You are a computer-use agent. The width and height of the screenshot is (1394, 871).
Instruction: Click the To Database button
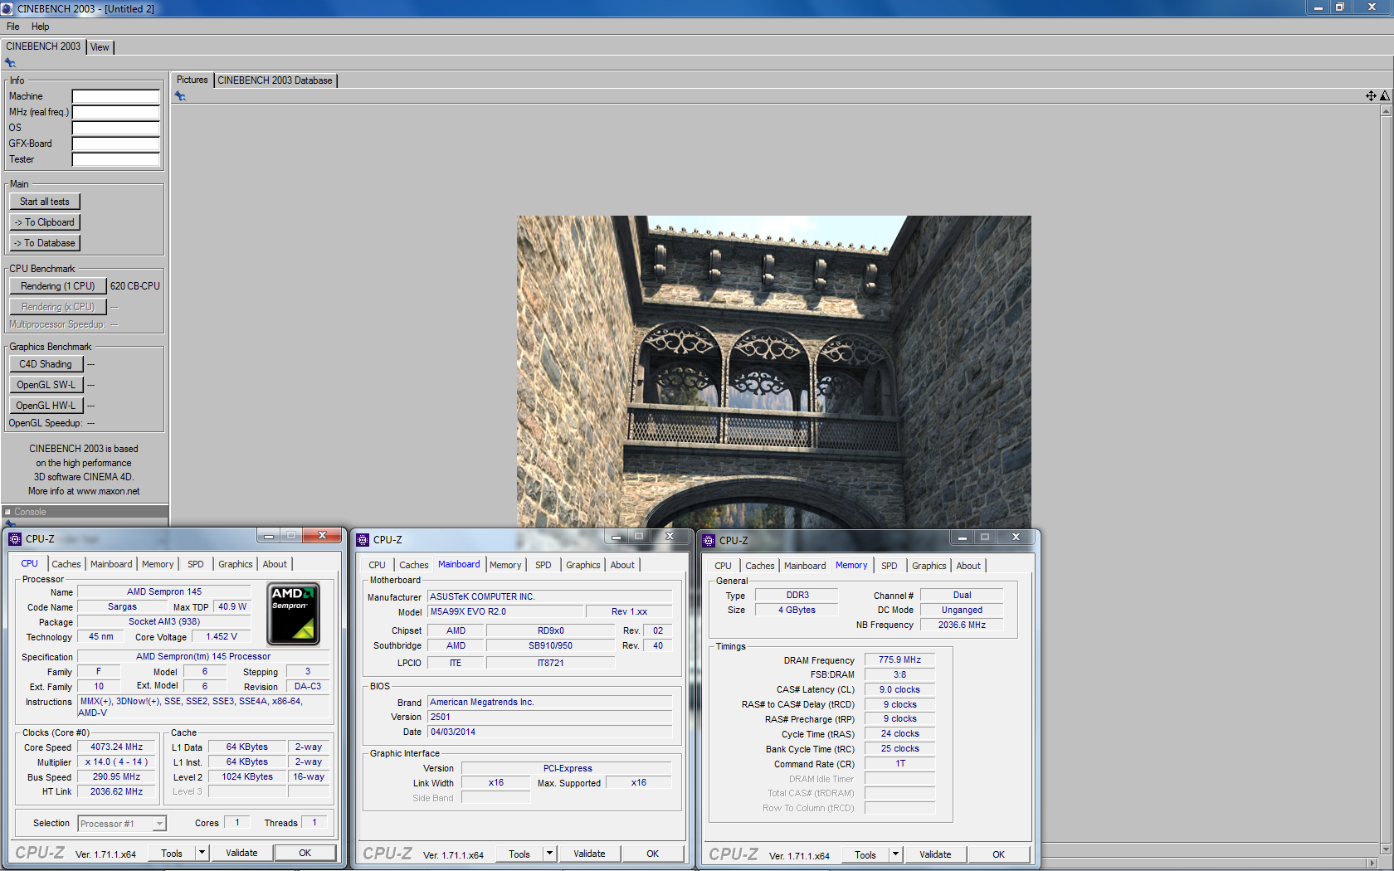click(45, 243)
